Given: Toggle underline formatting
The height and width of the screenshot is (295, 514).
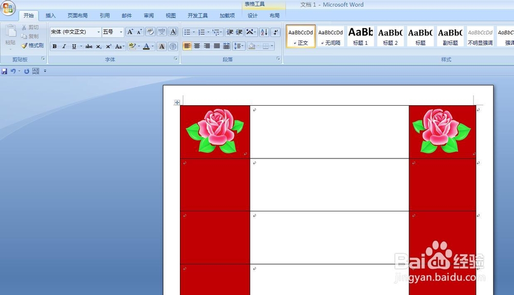Looking at the screenshot, I should pyautogui.click(x=74, y=47).
